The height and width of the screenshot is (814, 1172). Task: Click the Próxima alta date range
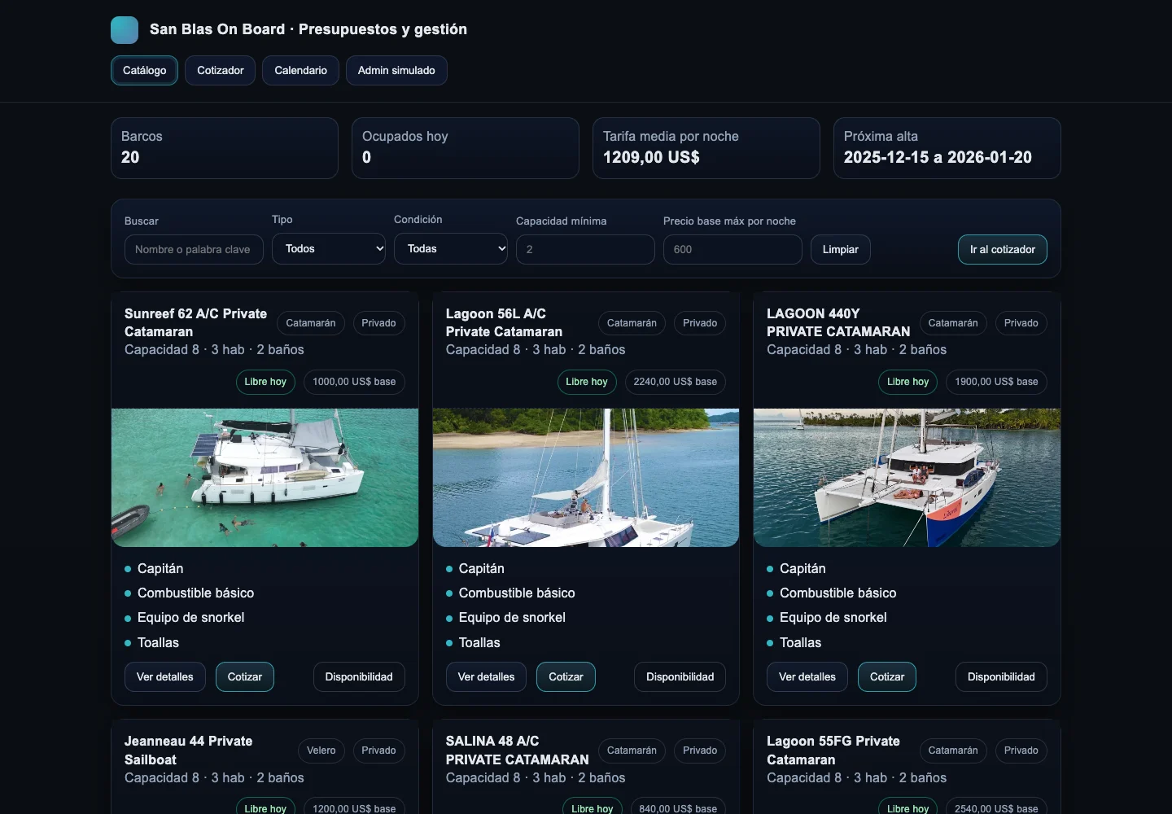click(938, 157)
